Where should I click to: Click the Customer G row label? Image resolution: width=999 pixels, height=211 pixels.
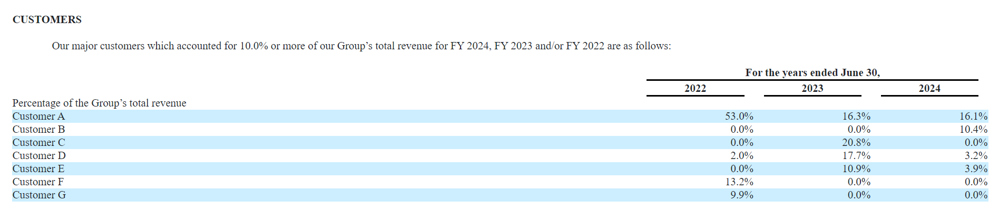(39, 195)
